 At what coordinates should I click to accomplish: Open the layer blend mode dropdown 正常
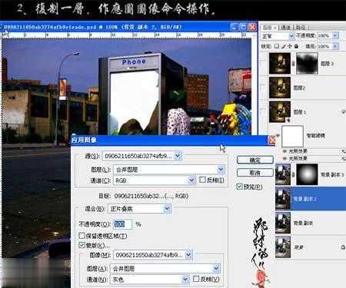click(278, 36)
